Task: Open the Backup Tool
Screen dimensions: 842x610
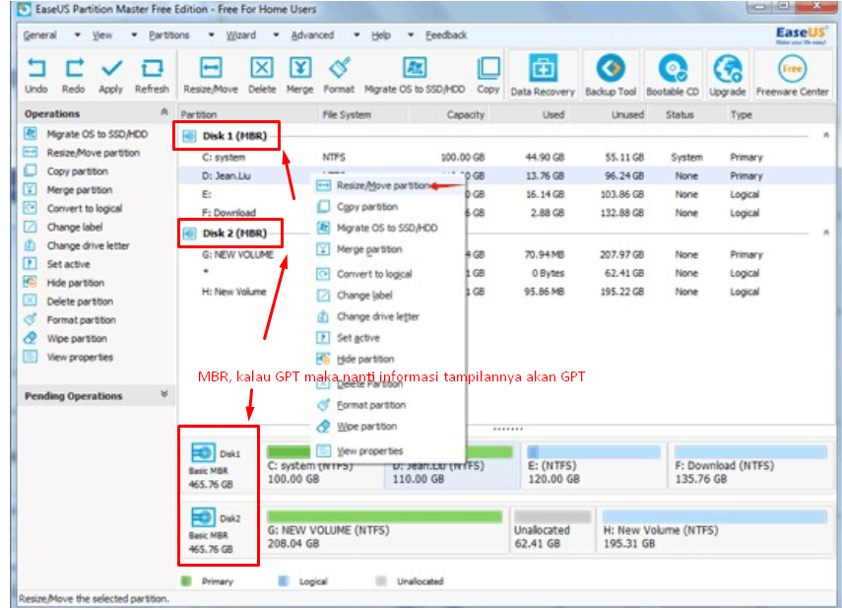Action: pyautogui.click(x=611, y=75)
